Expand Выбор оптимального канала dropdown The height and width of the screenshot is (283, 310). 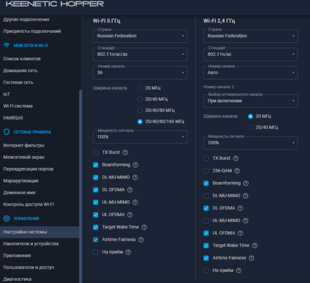click(x=250, y=101)
